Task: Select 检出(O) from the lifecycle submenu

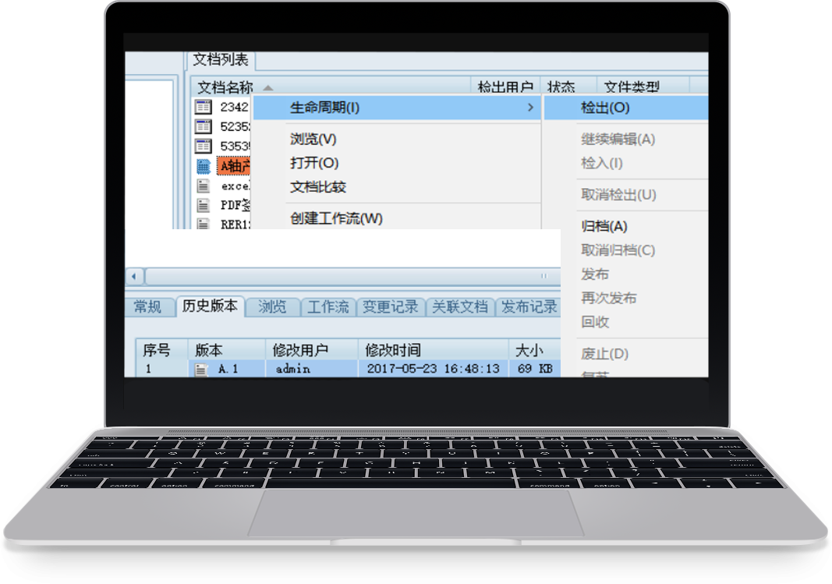Action: tap(605, 108)
